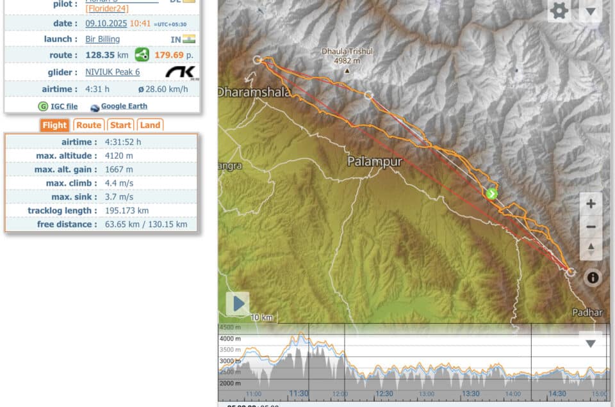Click the green route share icon
Viewport: 615px width, 407px height.
tap(142, 55)
